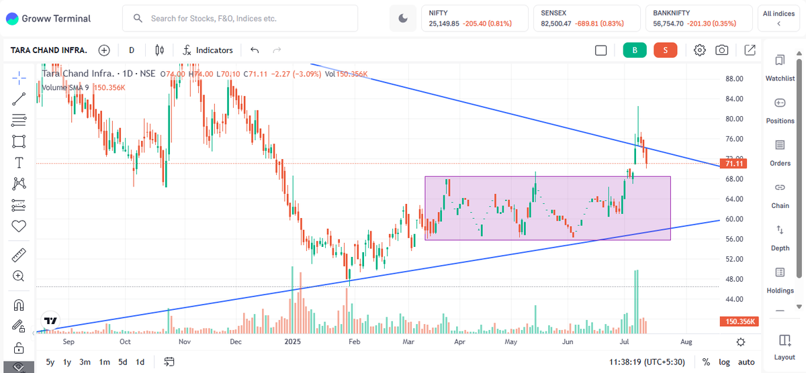Click the TradingView logo on chart
The width and height of the screenshot is (806, 373).
coord(49,321)
